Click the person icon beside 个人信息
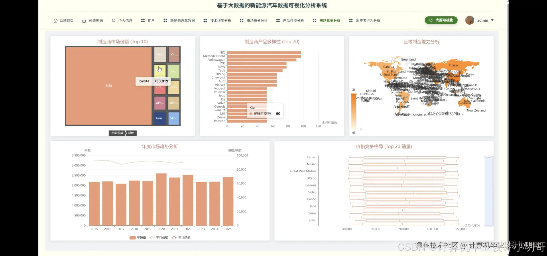This screenshot has height=256, width=547. pos(113,21)
